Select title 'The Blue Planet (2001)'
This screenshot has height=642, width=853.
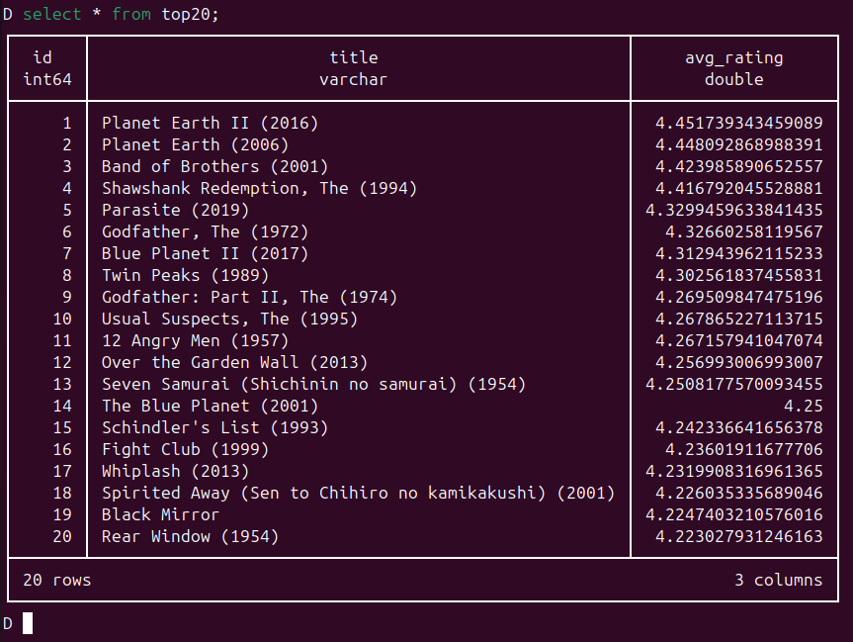point(210,407)
